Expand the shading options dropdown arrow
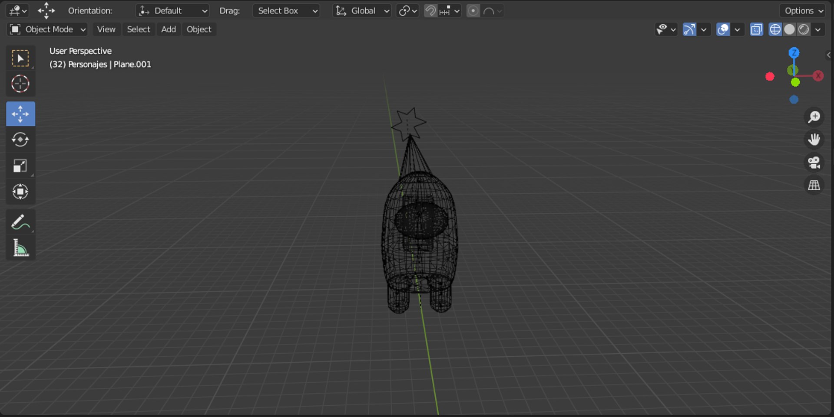This screenshot has width=834, height=417. coord(818,29)
